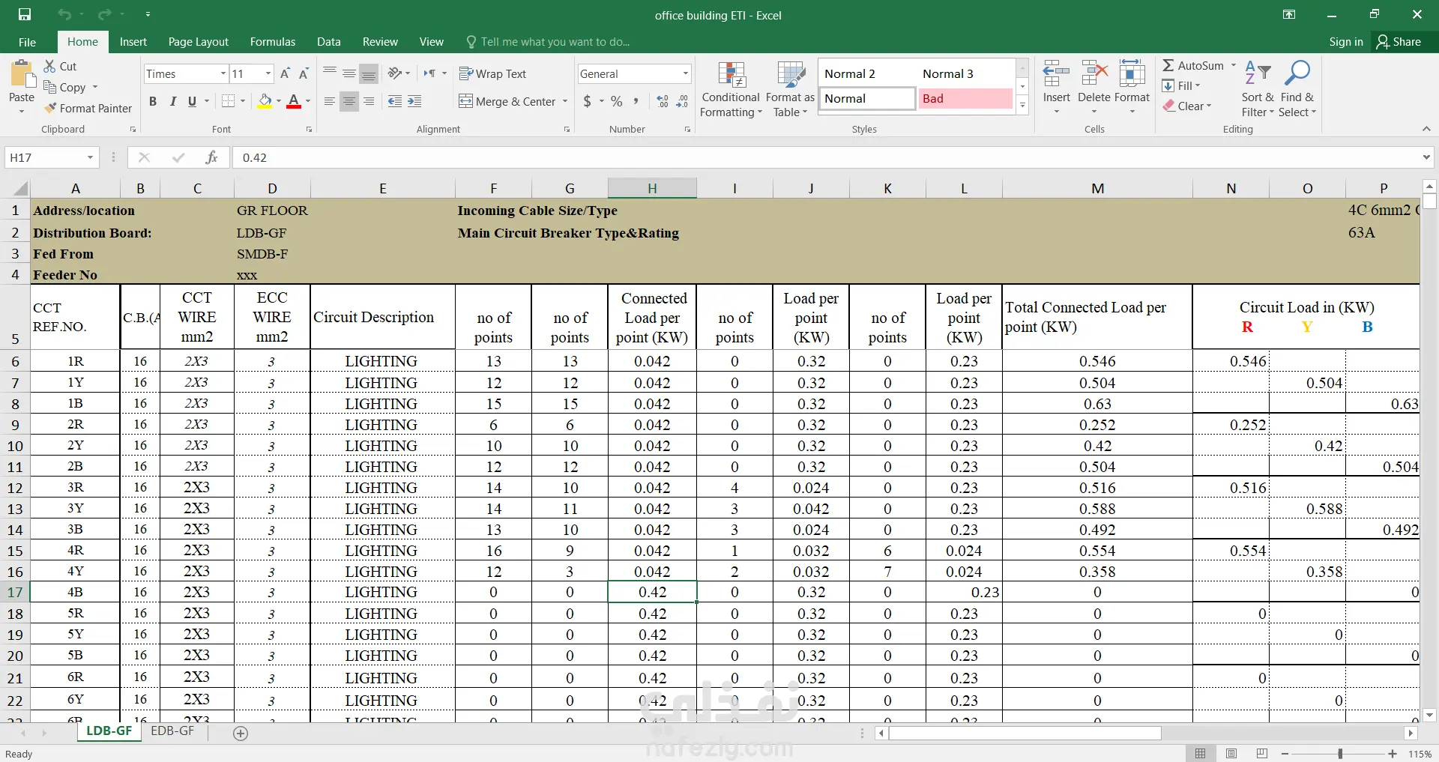1439x762 pixels.
Task: Open the Page Layout ribbon tab
Action: (x=198, y=42)
